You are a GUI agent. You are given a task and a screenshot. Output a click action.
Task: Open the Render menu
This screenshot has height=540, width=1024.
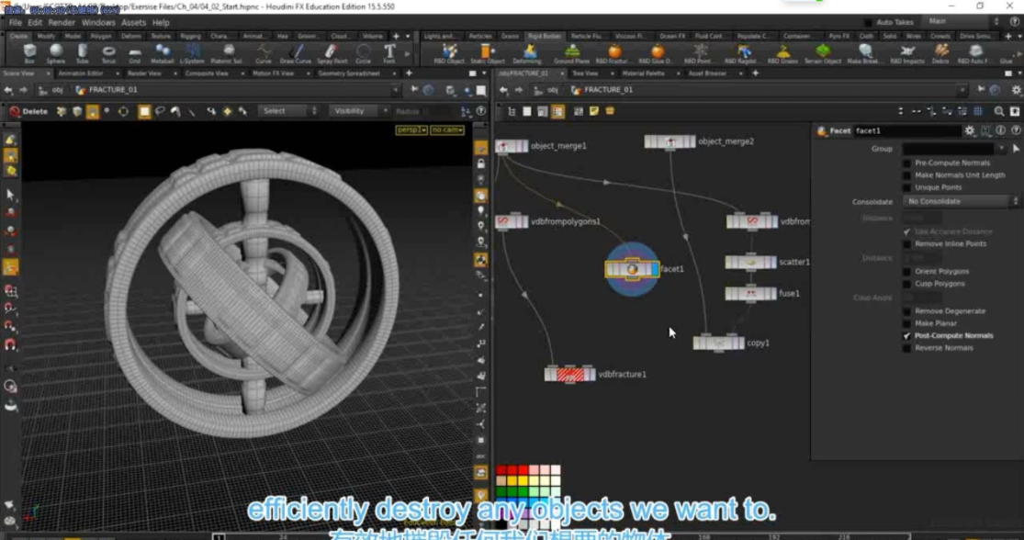[62, 22]
